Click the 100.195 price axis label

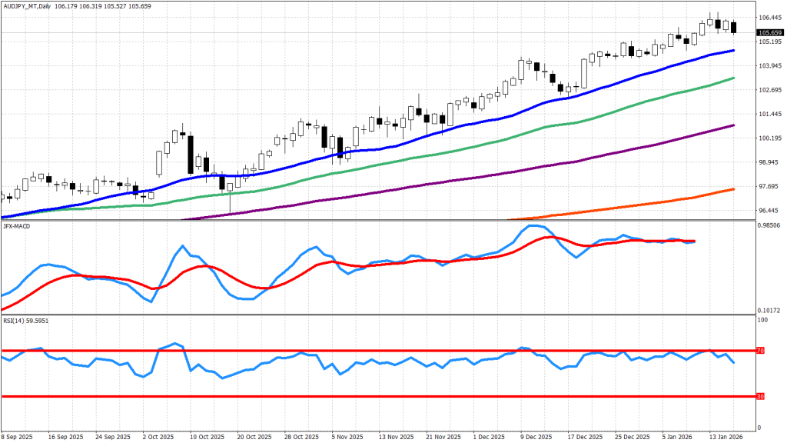pos(770,138)
